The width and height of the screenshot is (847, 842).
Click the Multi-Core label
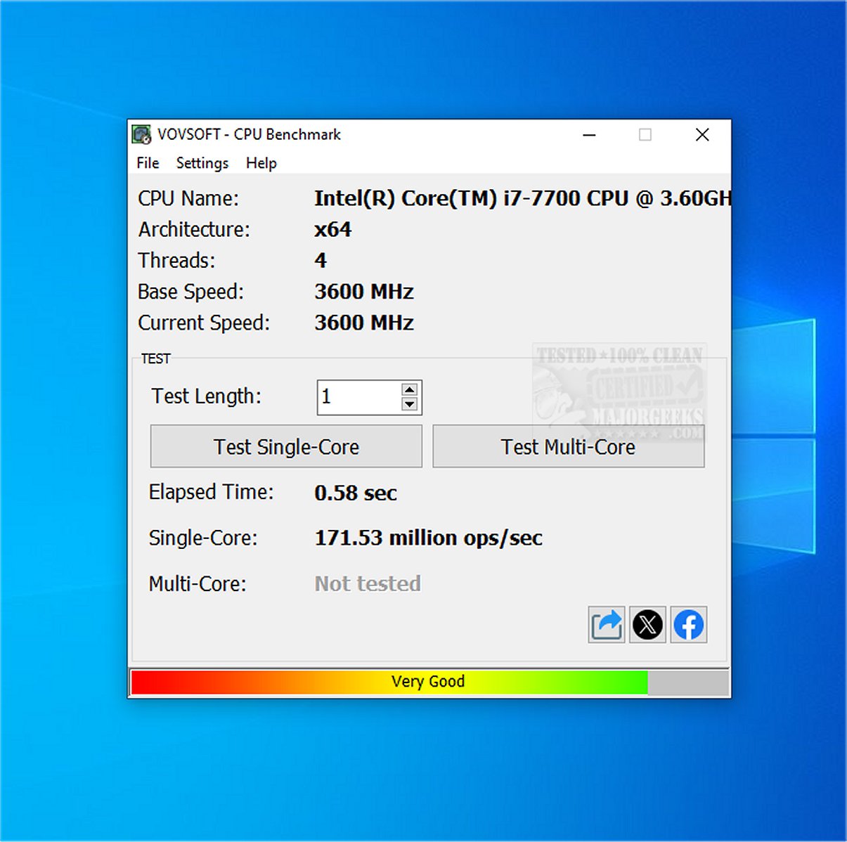point(198,583)
